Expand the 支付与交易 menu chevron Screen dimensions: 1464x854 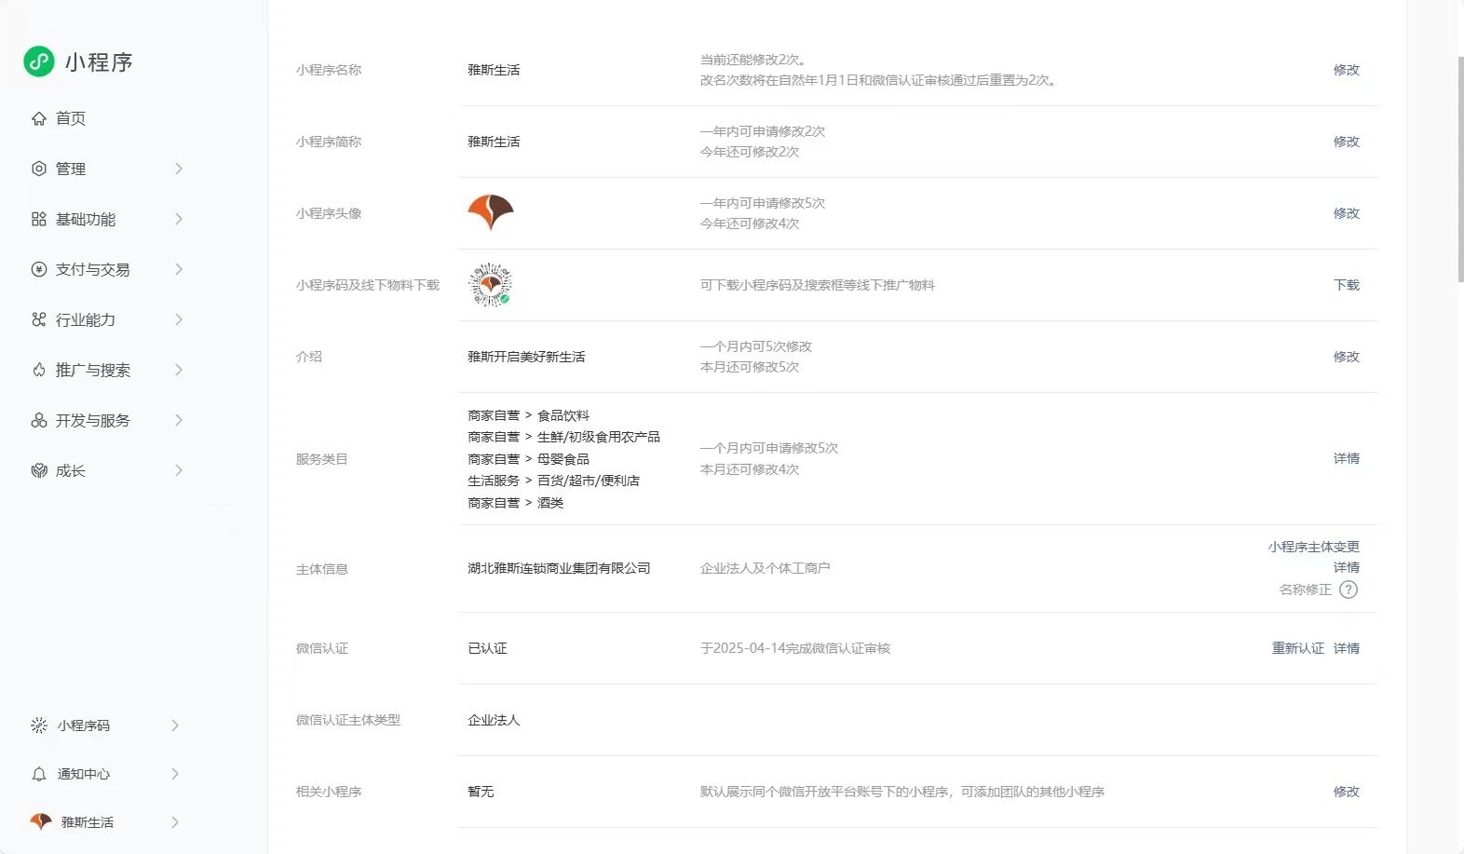click(178, 269)
